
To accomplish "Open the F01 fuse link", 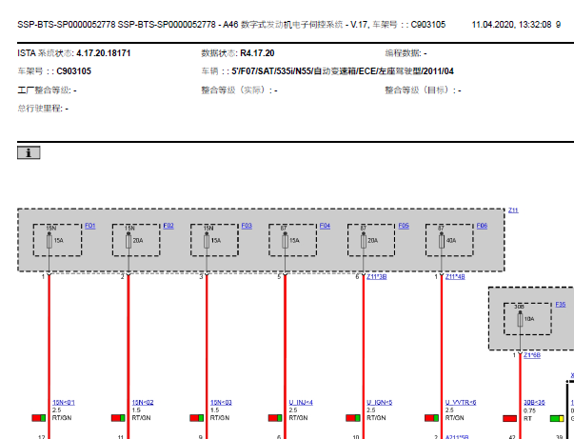I will pos(90,226).
